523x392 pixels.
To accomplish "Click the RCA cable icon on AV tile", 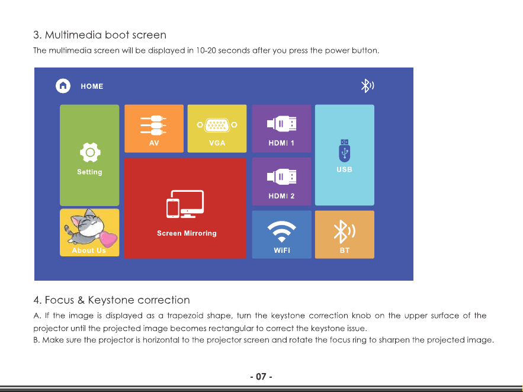I will coord(153,125).
